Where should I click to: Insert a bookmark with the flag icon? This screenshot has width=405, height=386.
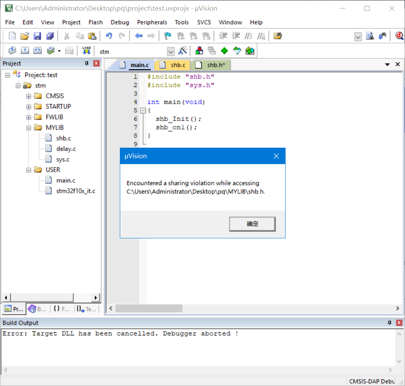pyautogui.click(x=168, y=36)
